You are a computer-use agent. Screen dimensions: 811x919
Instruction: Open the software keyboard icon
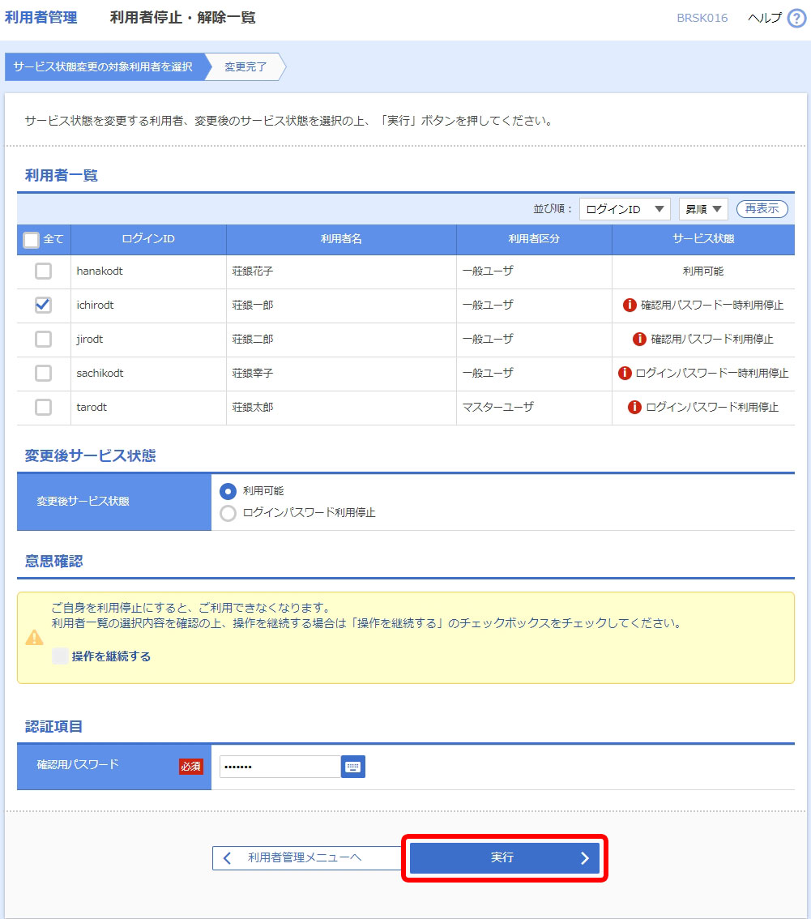tap(353, 767)
